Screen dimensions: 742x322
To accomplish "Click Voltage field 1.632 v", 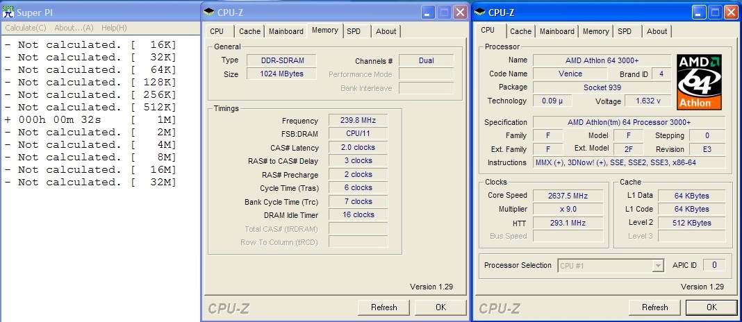I will coord(648,101).
